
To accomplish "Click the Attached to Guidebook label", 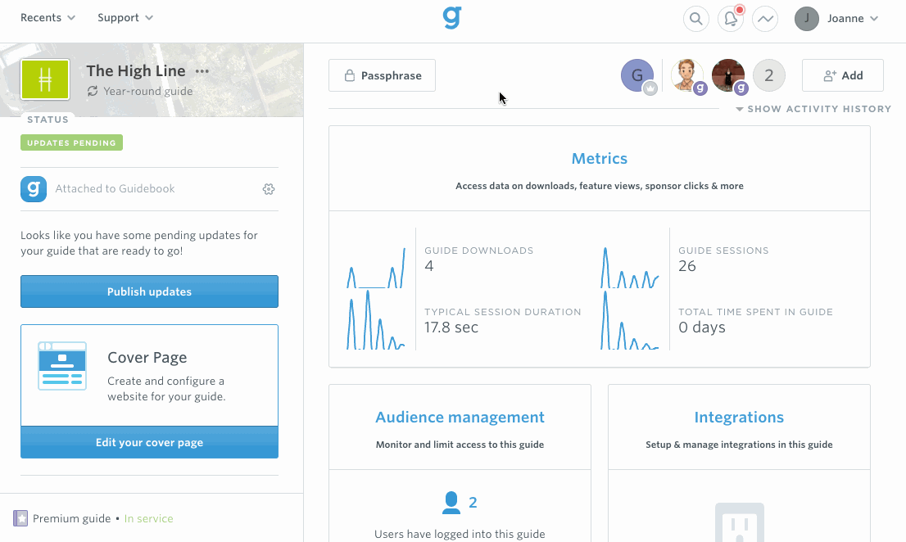I will click(115, 189).
